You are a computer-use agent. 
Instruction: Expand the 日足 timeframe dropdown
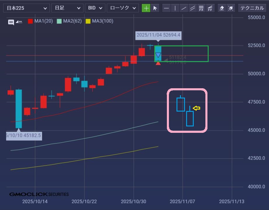67,8
